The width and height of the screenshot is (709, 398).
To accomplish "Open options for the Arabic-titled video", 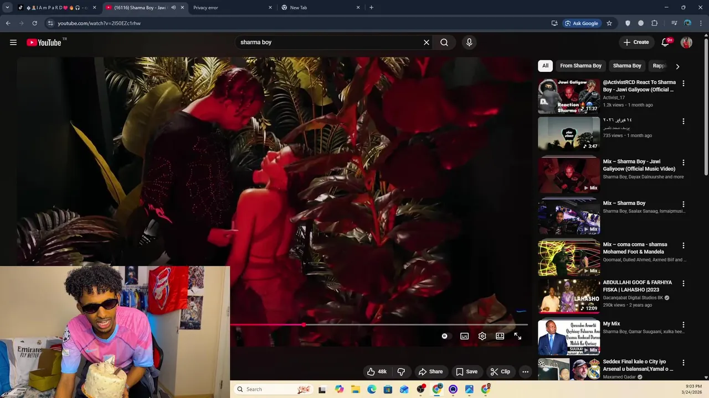I will [684, 122].
